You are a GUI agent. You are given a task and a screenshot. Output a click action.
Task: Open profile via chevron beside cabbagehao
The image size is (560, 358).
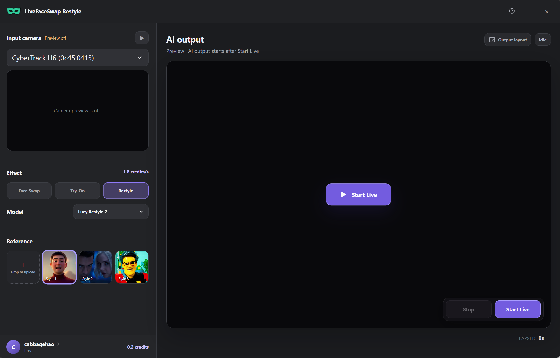(58, 344)
